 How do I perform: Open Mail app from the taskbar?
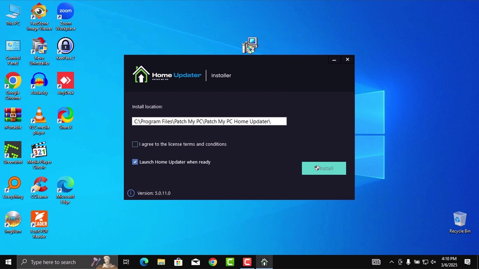pos(196,262)
